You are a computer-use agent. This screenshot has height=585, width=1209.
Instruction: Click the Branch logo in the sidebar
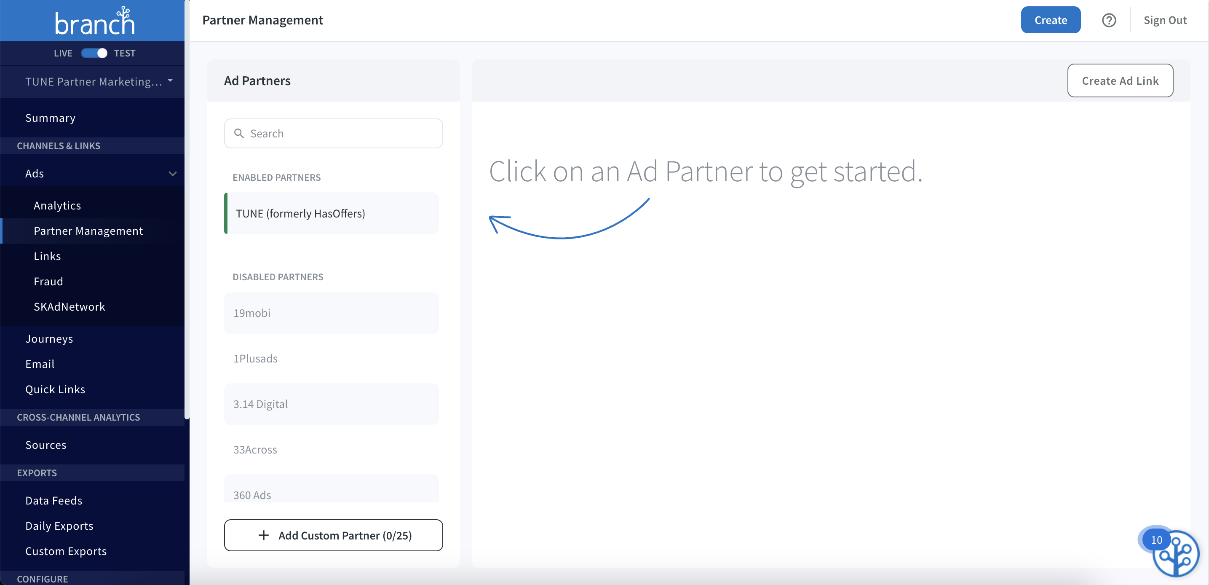click(94, 20)
